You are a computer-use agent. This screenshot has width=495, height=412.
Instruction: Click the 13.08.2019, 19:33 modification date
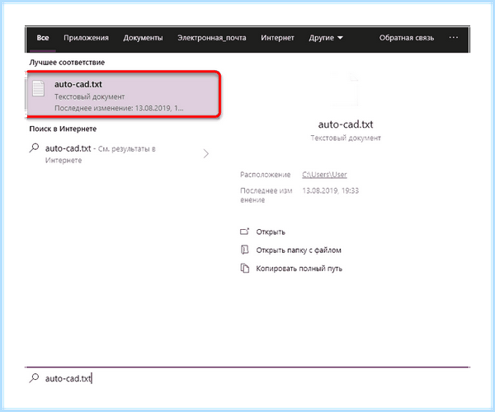pos(330,190)
